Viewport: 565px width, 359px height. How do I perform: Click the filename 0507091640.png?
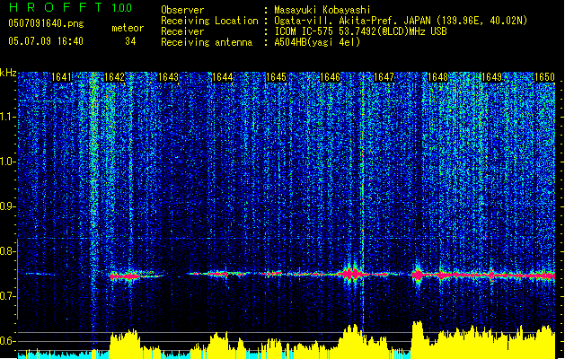coord(46,24)
